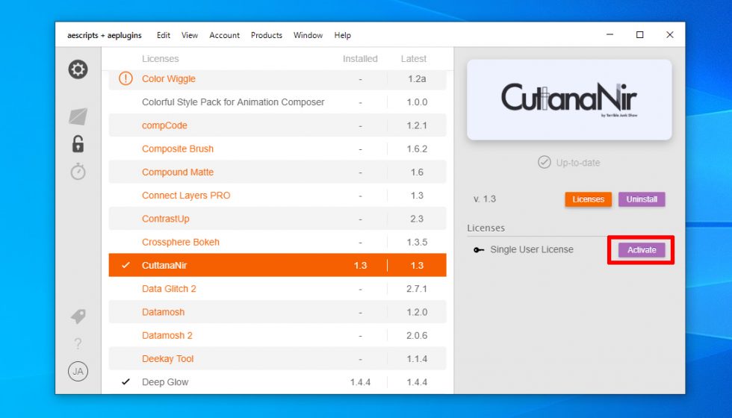Viewport: 732px width, 418px height.
Task: Click the CuttanaNir logo banner
Action: (x=569, y=99)
